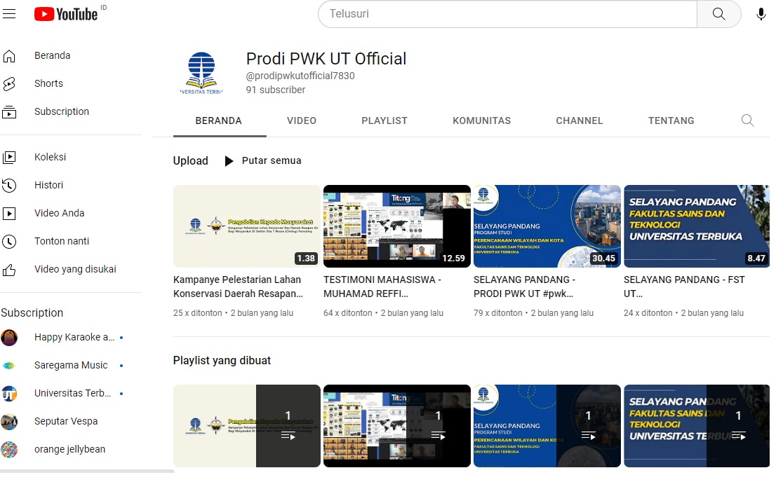The image size is (783, 482).
Task: Click the Histori clock icon
Action: pyautogui.click(x=9, y=186)
